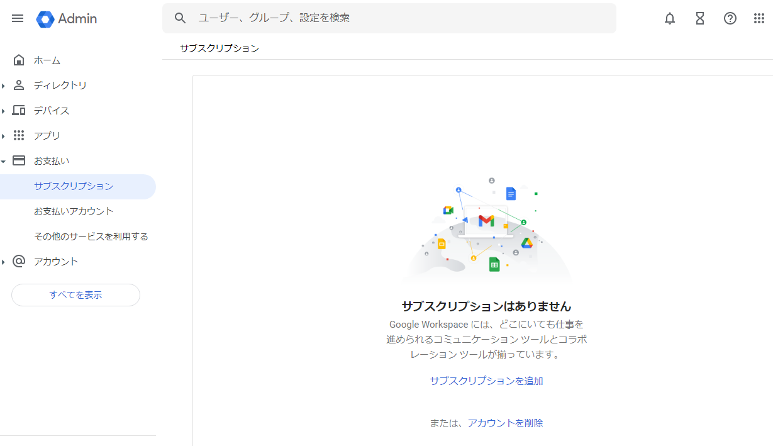The height and width of the screenshot is (446, 773).
Task: Expand the デバイス section arrow
Action: (4, 111)
